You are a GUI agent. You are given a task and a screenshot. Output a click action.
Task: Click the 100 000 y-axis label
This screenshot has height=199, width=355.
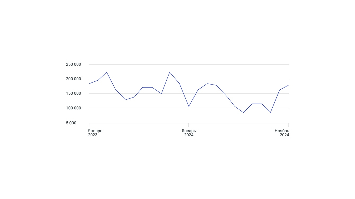point(73,108)
